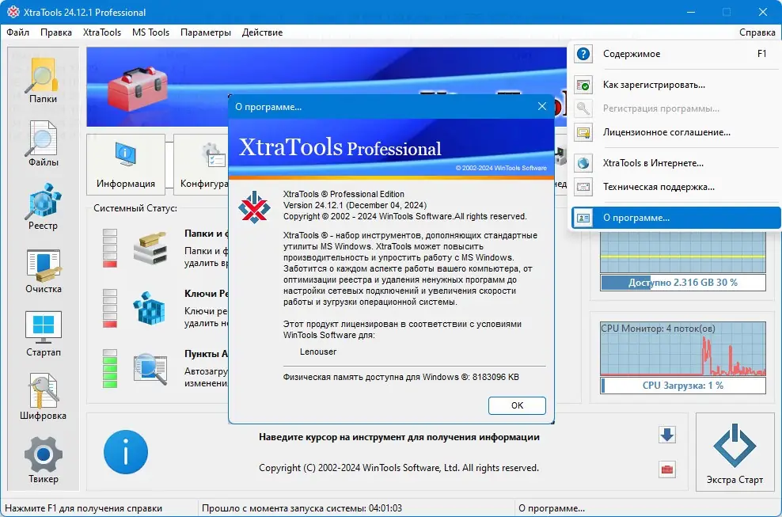Open the XtraTools menu
782x517 pixels.
[x=102, y=32]
